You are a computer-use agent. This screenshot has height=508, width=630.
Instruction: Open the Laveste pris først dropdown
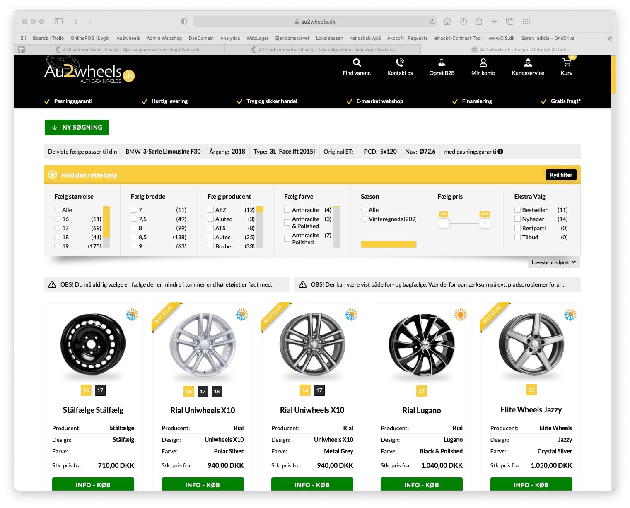pos(553,262)
